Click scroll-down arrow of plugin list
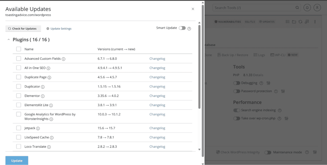Image resolution: width=327 pixels, height=165 pixels. pyautogui.click(x=199, y=150)
